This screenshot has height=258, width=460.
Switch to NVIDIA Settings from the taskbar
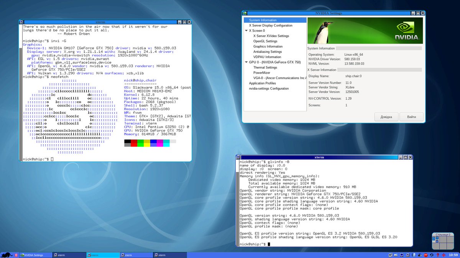36,255
